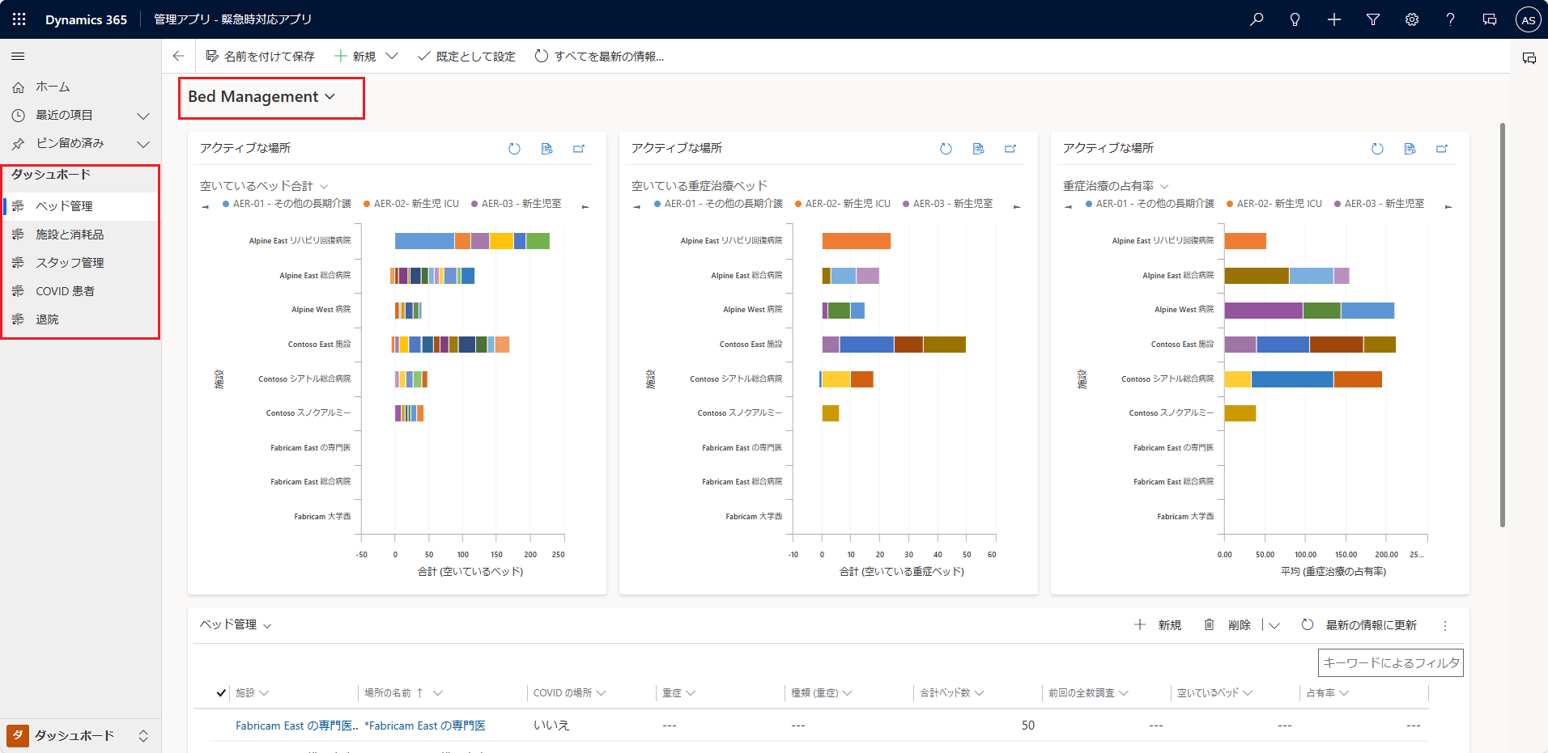
Task: Click AER-02 新生児 ICU legend in second chart
Action: pos(842,204)
